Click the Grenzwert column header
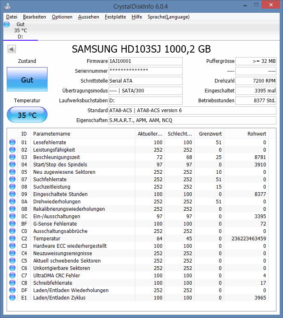 pos(209,134)
